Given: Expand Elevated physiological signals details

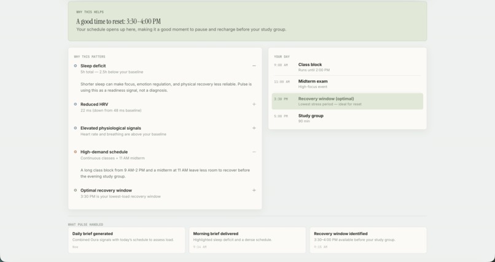Looking at the screenshot, I should point(254,128).
